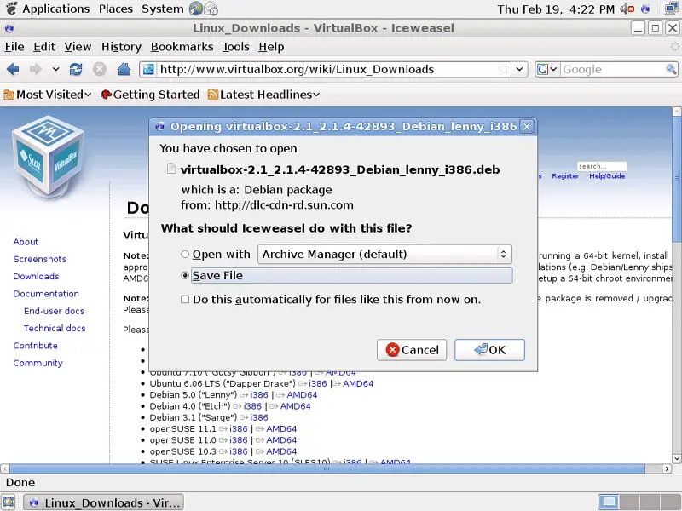The image size is (682, 511).
Task: Open the System menu
Action: [163, 9]
